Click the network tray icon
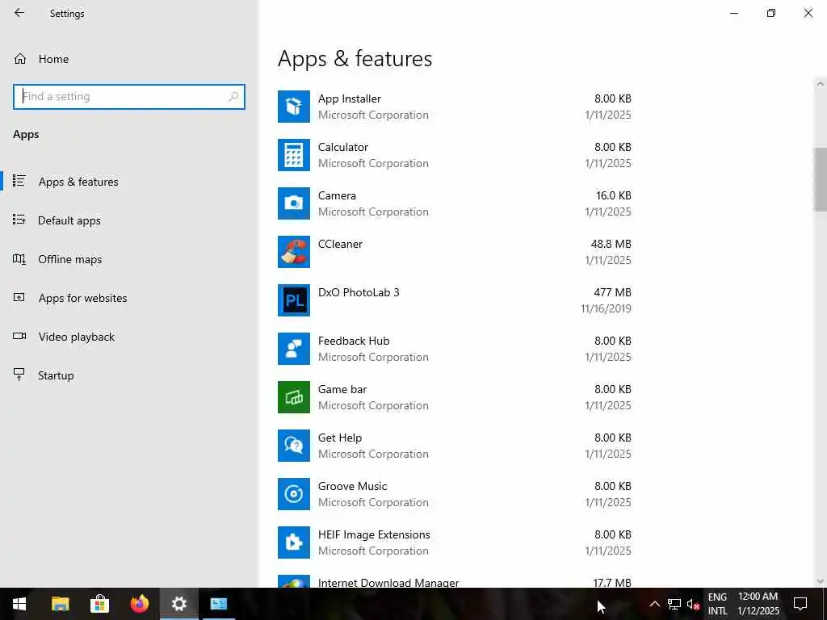 click(674, 604)
